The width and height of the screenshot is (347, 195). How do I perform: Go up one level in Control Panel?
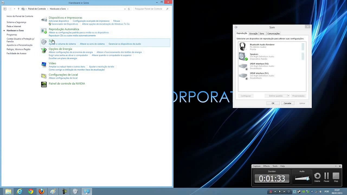pos(18,9)
